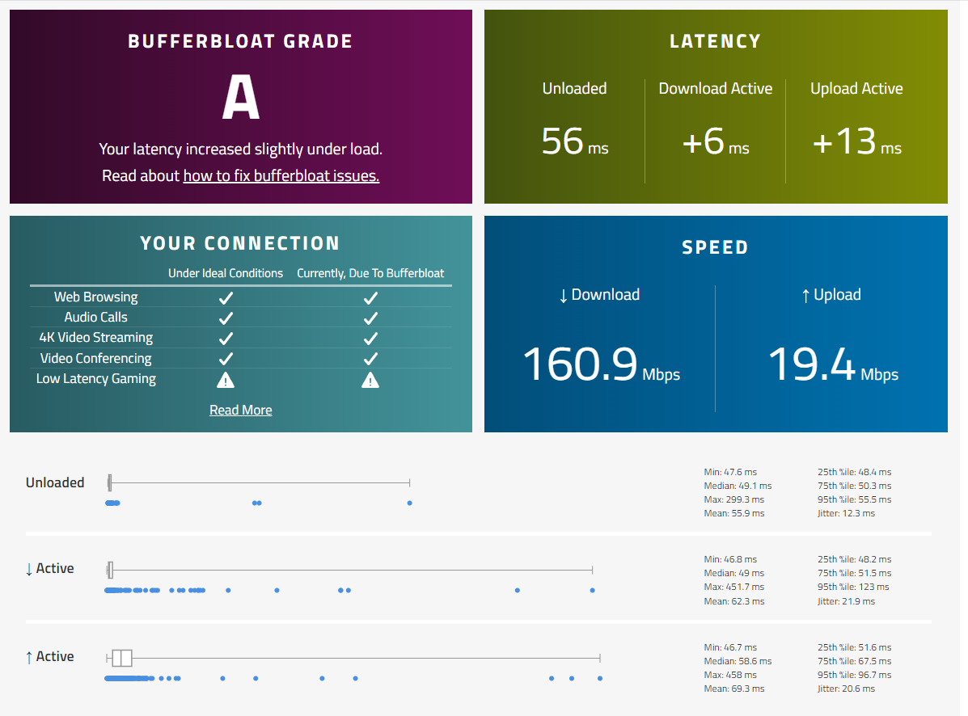Click the Upload label in Speed panel
This screenshot has width=968, height=716.
(x=831, y=295)
